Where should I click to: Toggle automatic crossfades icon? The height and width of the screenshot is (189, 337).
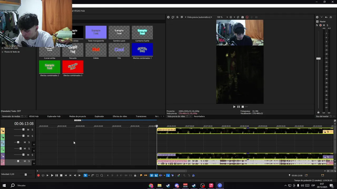coord(156,175)
